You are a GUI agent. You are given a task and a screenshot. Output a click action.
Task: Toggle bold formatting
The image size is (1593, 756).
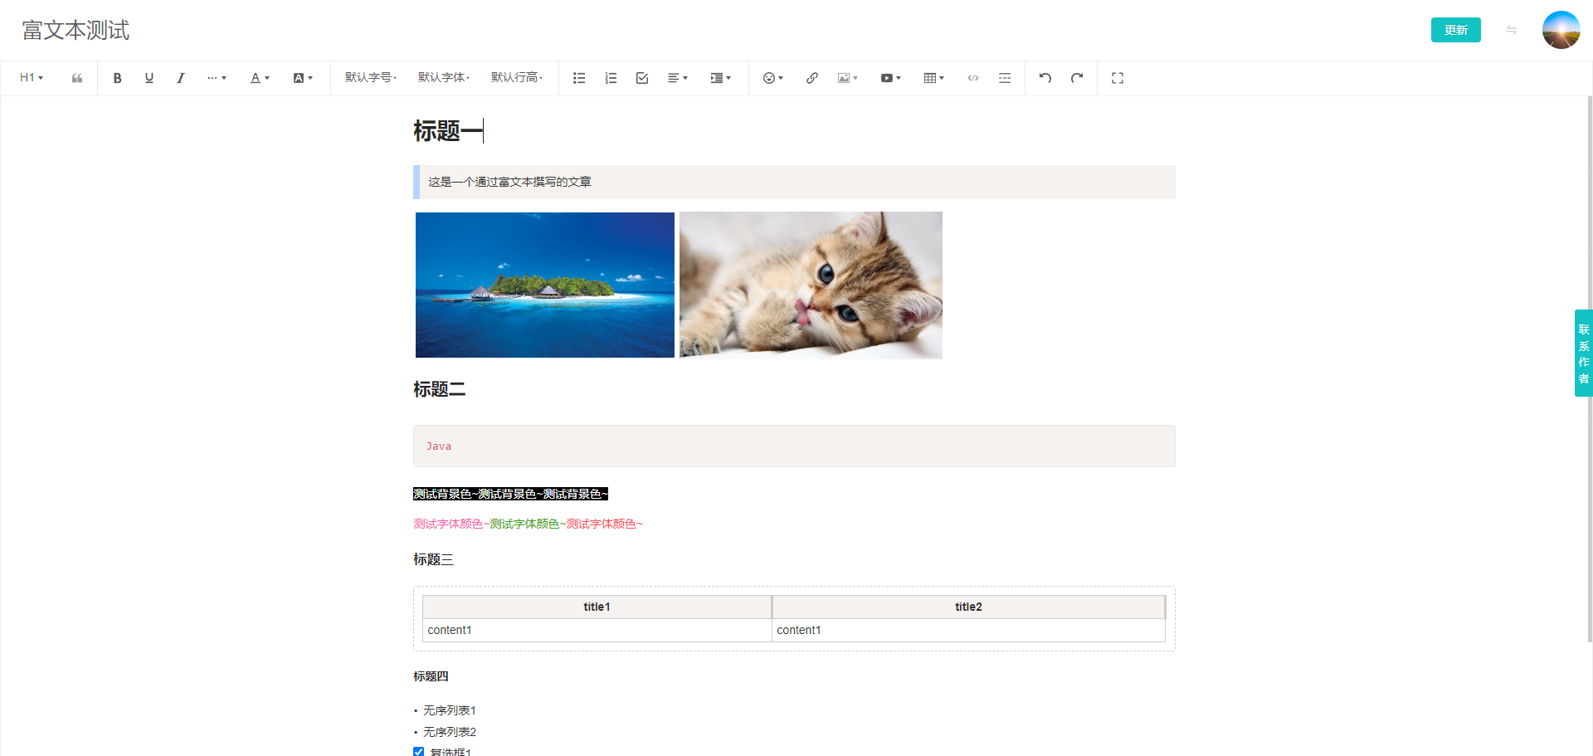118,78
